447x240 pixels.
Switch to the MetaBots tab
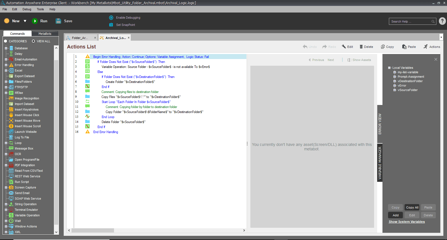coord(45,34)
